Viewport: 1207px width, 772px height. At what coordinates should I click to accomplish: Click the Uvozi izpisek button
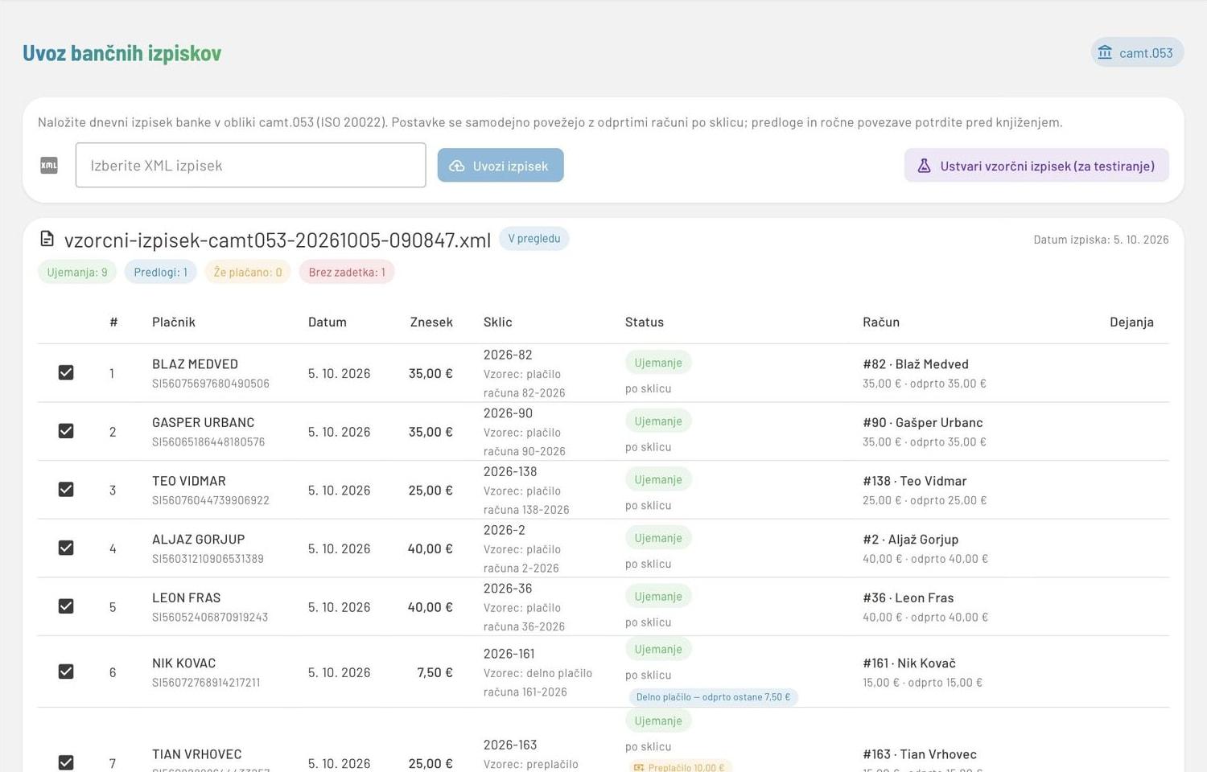pos(501,165)
